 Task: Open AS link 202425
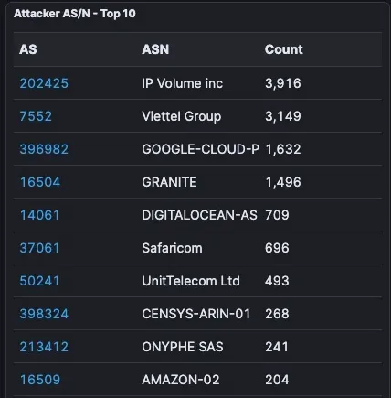click(44, 83)
